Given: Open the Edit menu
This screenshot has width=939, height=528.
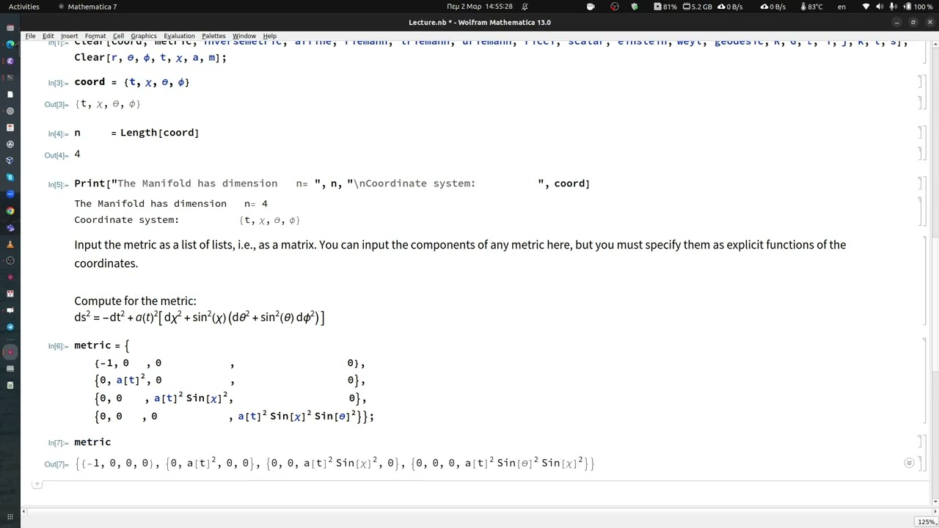Looking at the screenshot, I should coord(48,36).
